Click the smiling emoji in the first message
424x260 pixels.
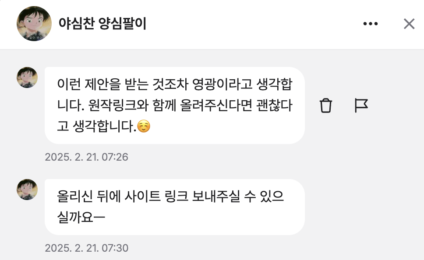coord(144,126)
